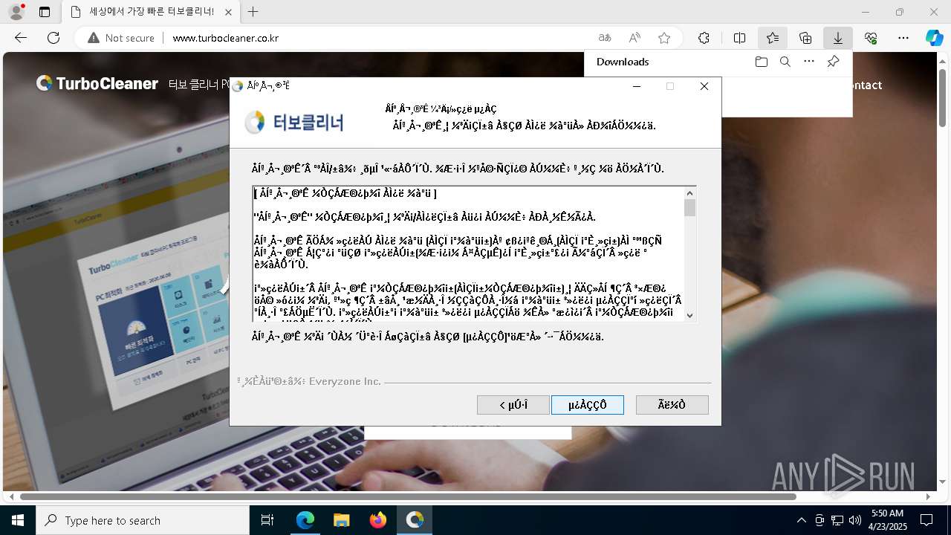Click the Downloads toolbar icon
The image size is (951, 535).
(838, 38)
